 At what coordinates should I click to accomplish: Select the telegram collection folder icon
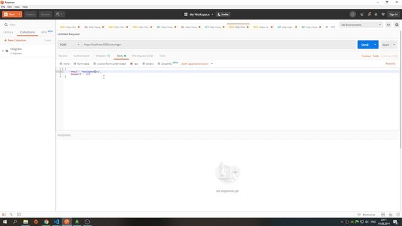pyautogui.click(x=7, y=51)
